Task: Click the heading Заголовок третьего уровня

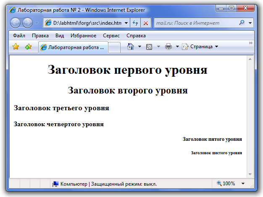Action: (x=61, y=108)
